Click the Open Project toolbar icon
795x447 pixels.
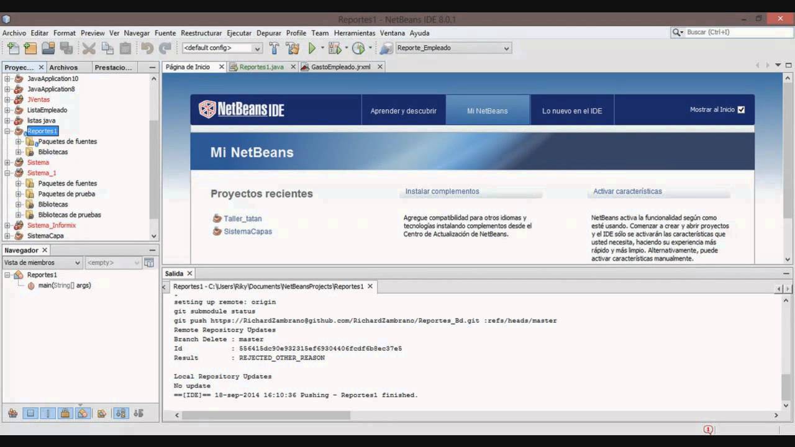(x=48, y=48)
